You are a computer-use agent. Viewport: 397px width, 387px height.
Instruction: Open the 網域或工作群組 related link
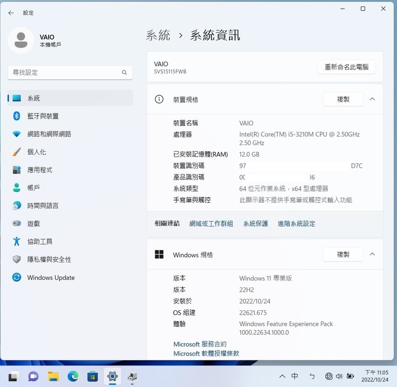(x=211, y=223)
